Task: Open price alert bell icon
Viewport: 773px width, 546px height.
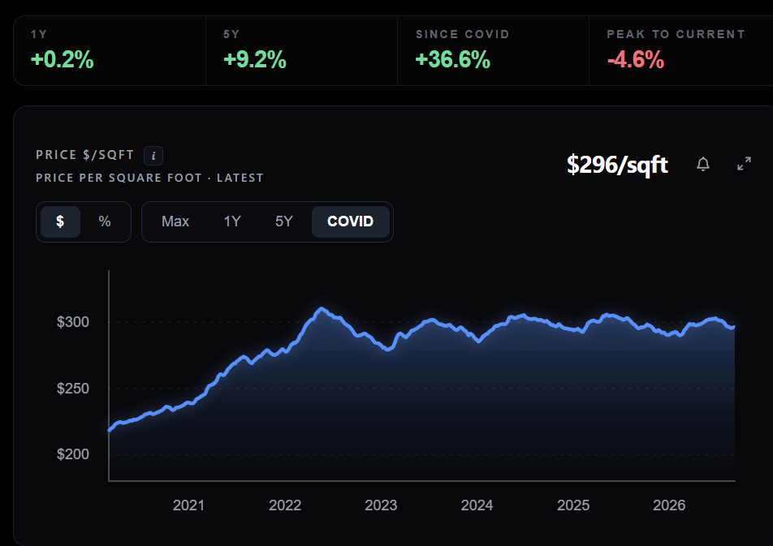Action: point(703,164)
